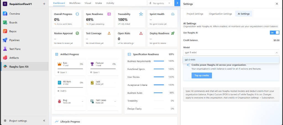
Task: Click the Lifecycle Progress chart icon
Action: click(x=57, y=122)
